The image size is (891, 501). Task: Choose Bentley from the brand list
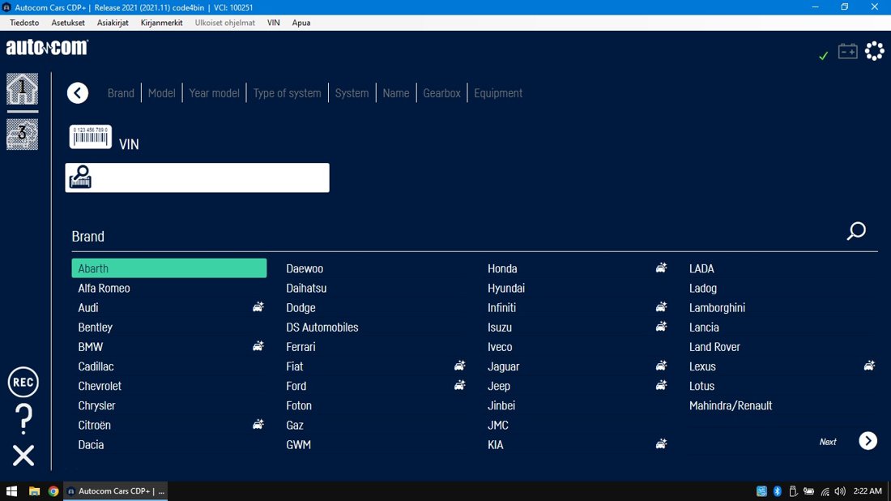tap(96, 328)
